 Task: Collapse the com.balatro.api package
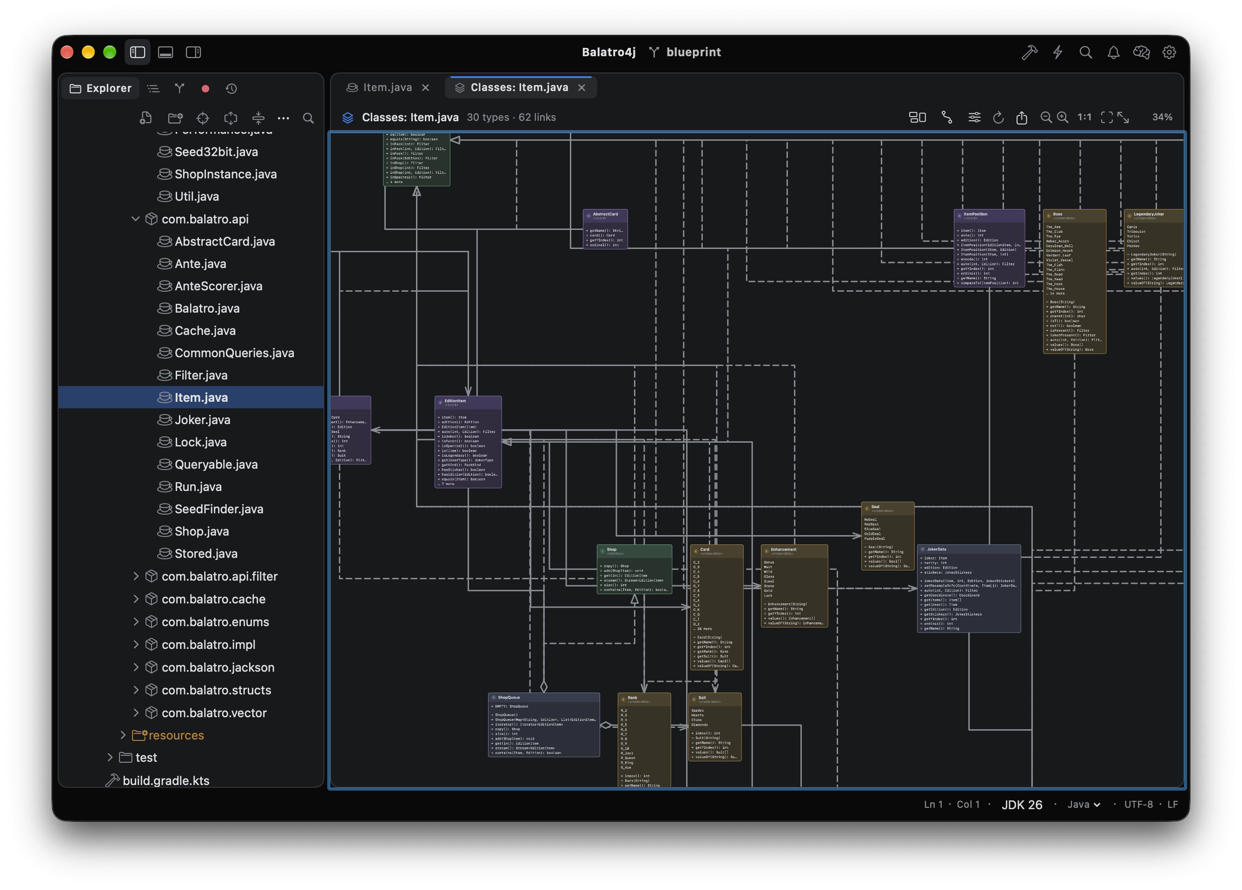pyautogui.click(x=135, y=219)
